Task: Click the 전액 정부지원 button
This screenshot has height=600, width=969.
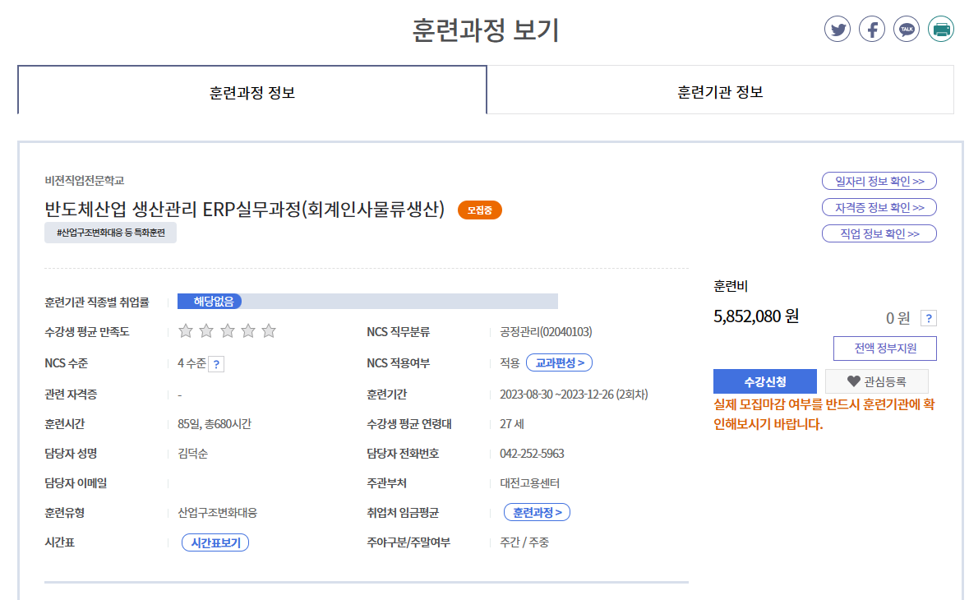Action: click(884, 348)
